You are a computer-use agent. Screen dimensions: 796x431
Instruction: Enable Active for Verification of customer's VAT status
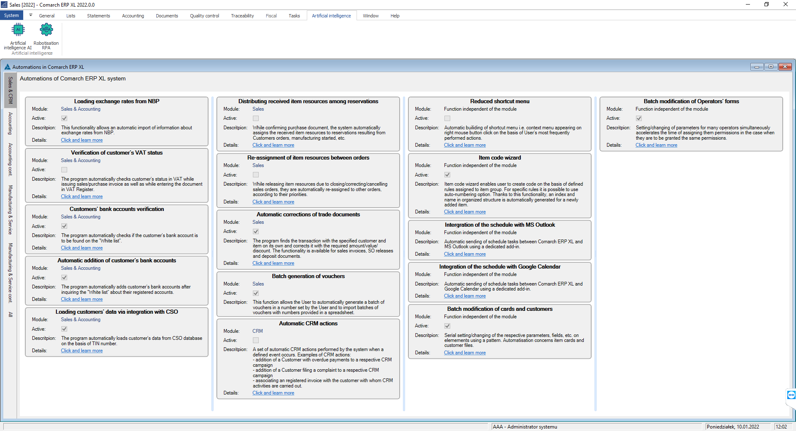pyautogui.click(x=64, y=170)
